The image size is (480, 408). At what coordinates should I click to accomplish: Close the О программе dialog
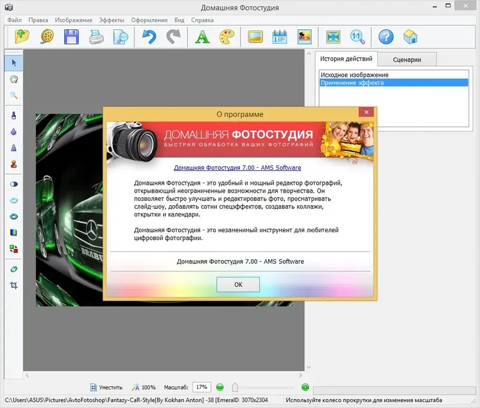point(367,112)
